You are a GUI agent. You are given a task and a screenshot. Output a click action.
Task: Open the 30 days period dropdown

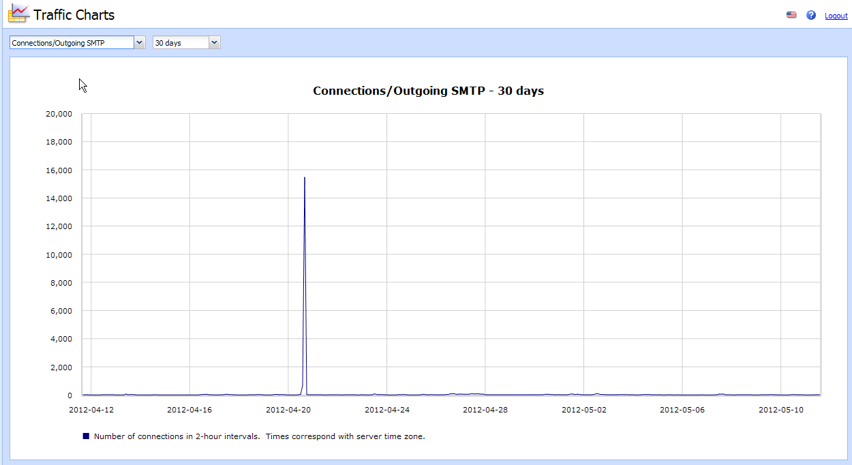tap(187, 43)
